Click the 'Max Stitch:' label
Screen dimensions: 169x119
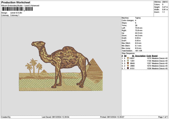tap(126, 43)
